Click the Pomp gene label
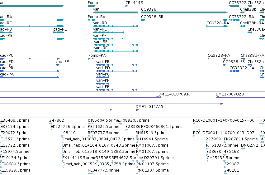Image resolution: width=265 pixels, height=175 pixels. pos(93,3)
